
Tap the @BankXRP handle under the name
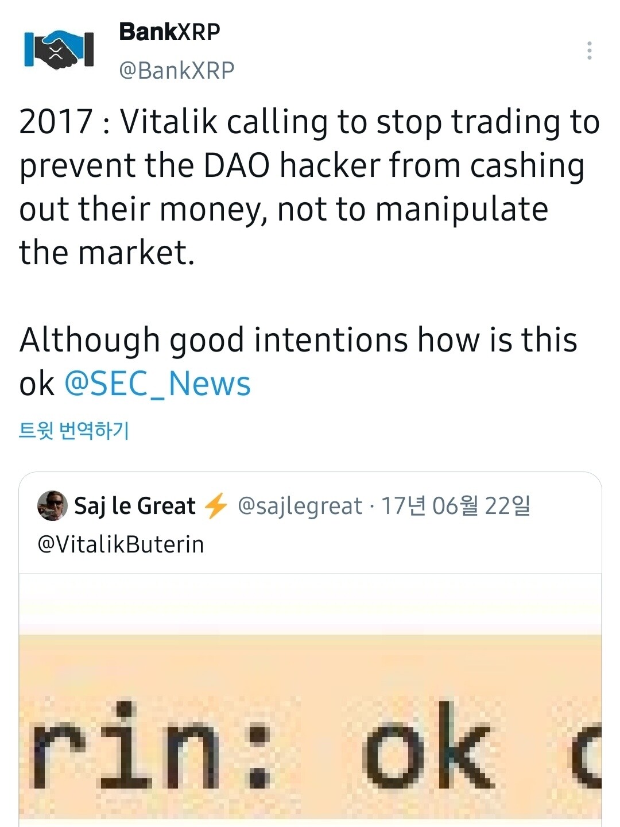176,70
